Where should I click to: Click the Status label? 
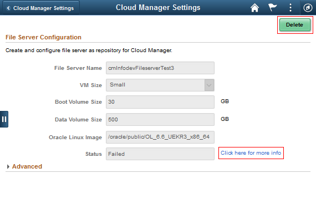tap(94, 154)
